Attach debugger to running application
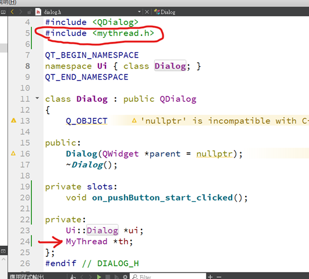Viewport: 309px width, 279px height. pyautogui.click(x=116, y=277)
